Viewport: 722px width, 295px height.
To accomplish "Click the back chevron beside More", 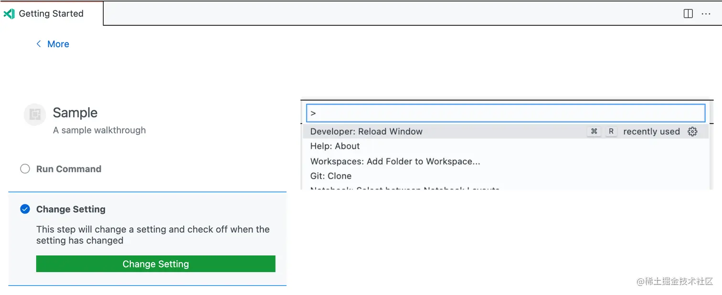I will coord(39,44).
